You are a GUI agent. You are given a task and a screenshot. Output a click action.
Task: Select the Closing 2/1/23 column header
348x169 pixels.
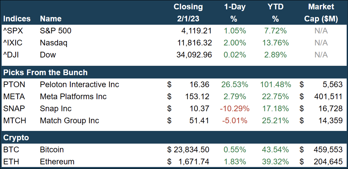[188, 13]
